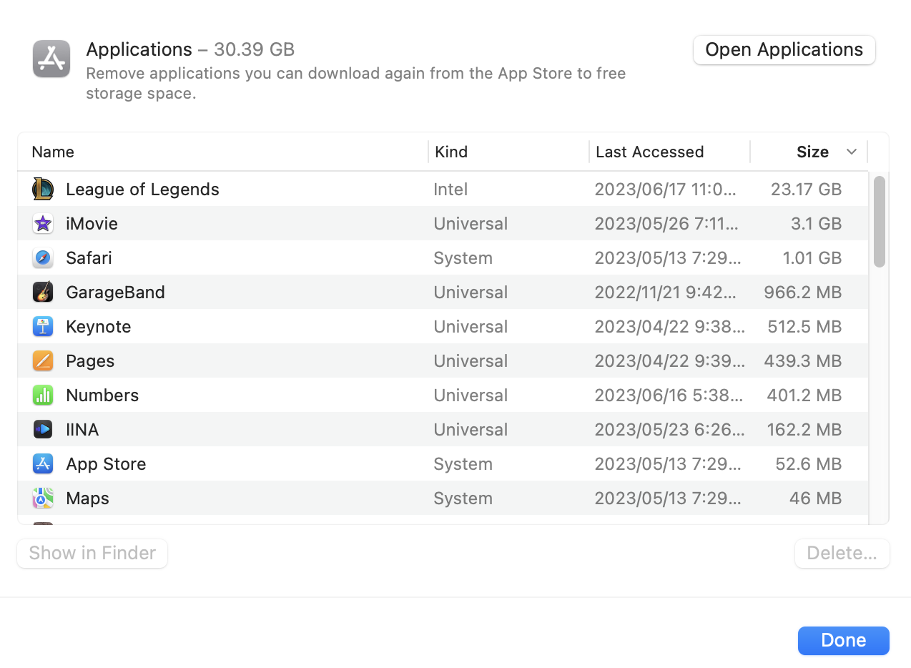Select the iMovie row name
This screenshot has width=911, height=668.
(x=92, y=224)
